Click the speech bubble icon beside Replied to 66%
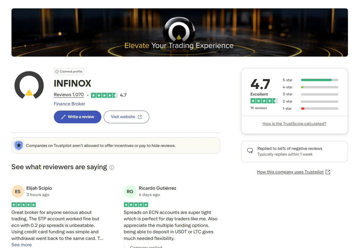Image resolution: width=356 pixels, height=248 pixels. 250,151
